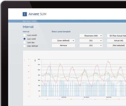Image resolution: width=126 pixels, height=106 pixels.
Task: Open the SA Flow Actual Value dropdown
Action: coord(117,36)
